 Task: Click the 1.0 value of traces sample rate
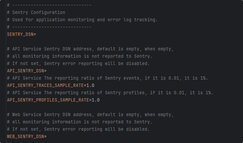(90, 85)
